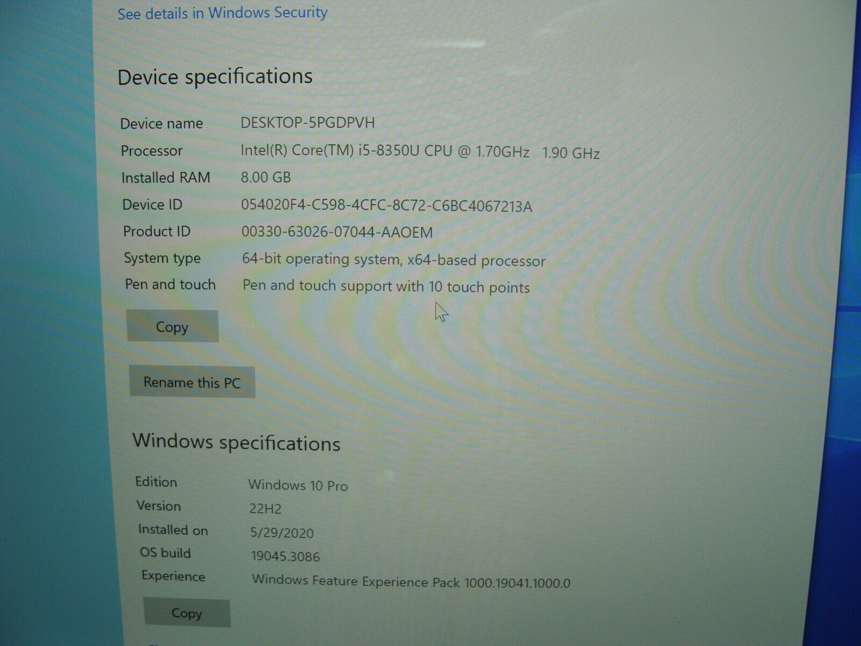Copy the Windows specifications
This screenshot has width=861, height=646.
(x=187, y=613)
